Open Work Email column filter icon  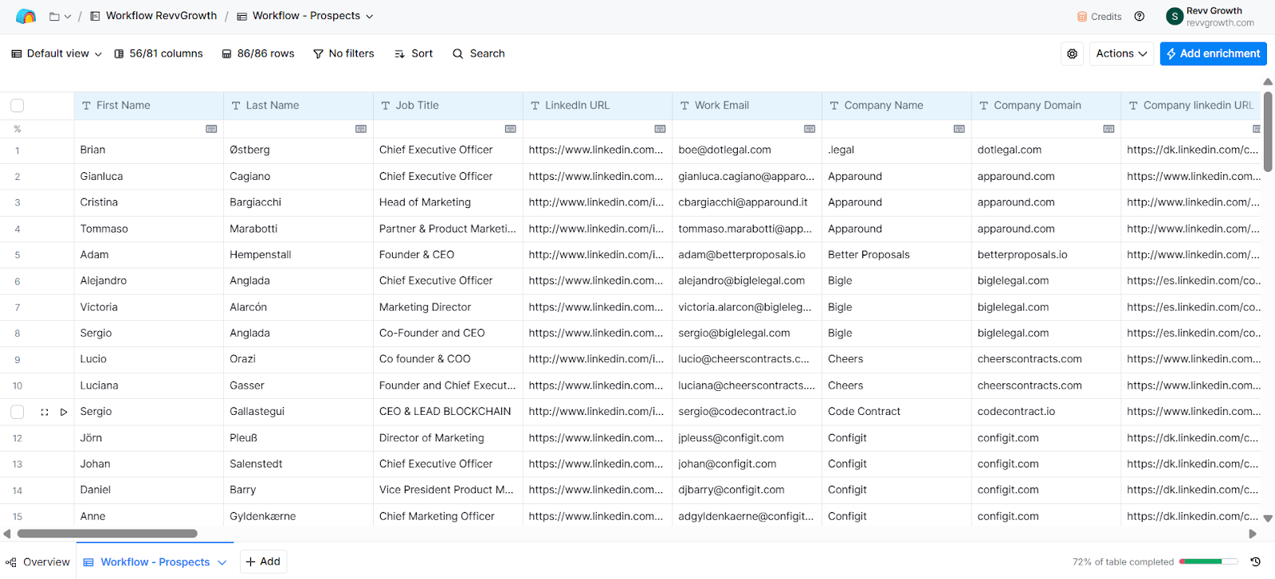pos(810,129)
